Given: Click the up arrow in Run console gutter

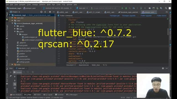Looking at the screenshot, I should (x=15, y=77).
